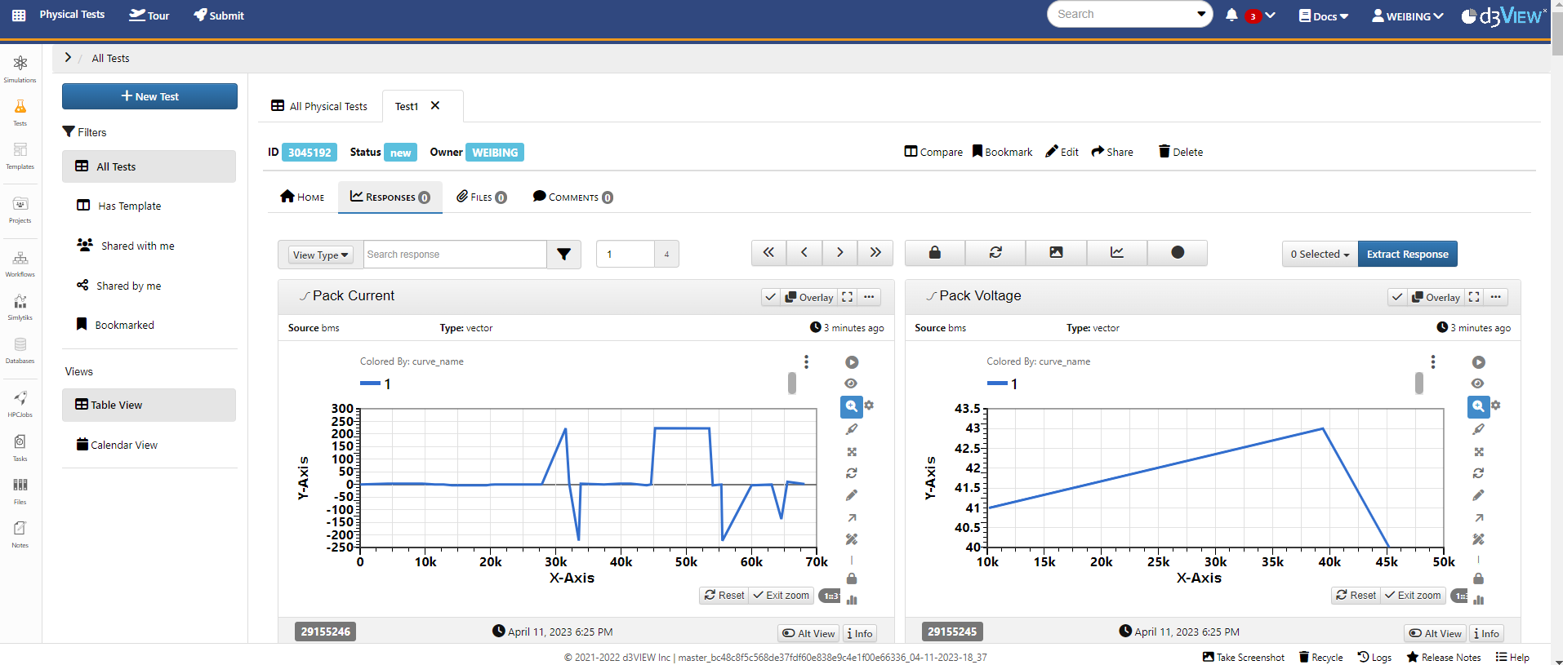Open the Comments tab
The image size is (1563, 665).
(x=573, y=197)
